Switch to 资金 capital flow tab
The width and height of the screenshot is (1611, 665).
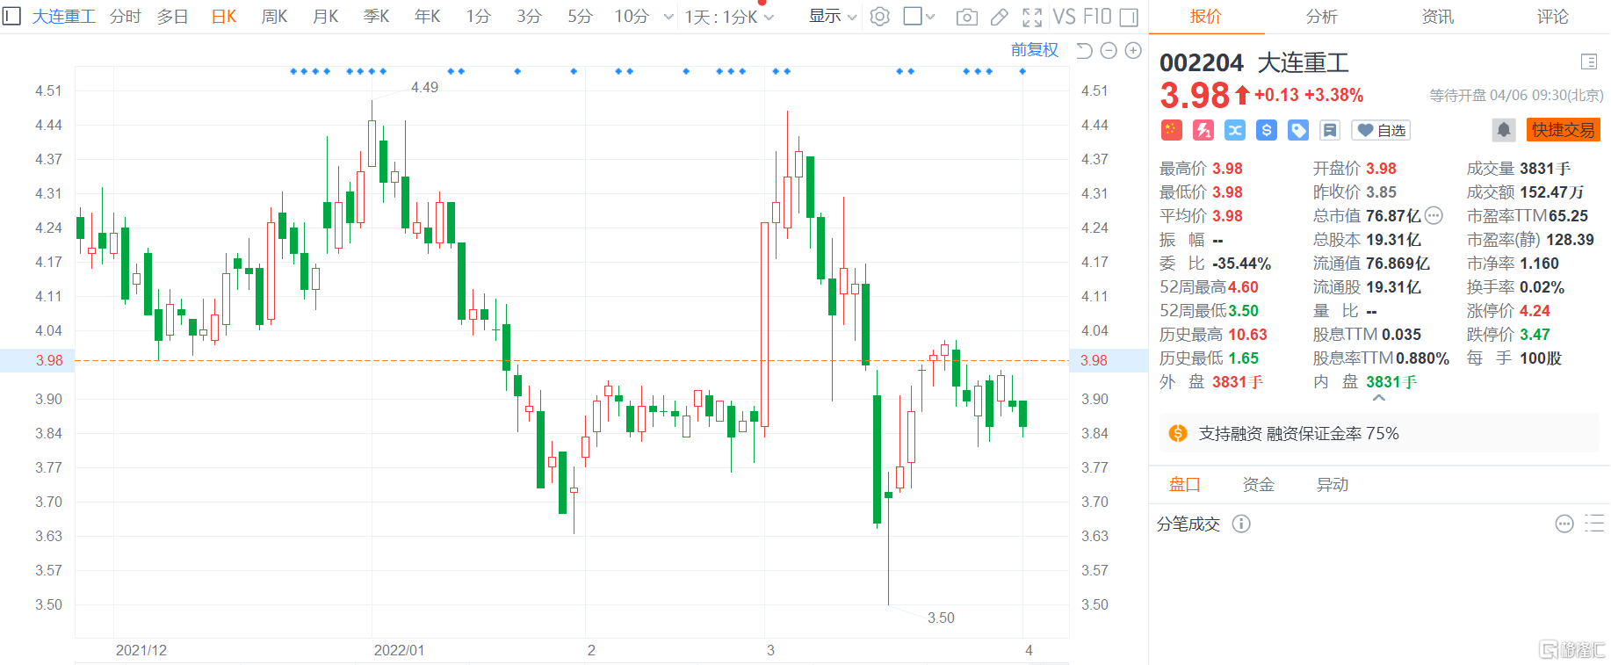tap(1259, 484)
